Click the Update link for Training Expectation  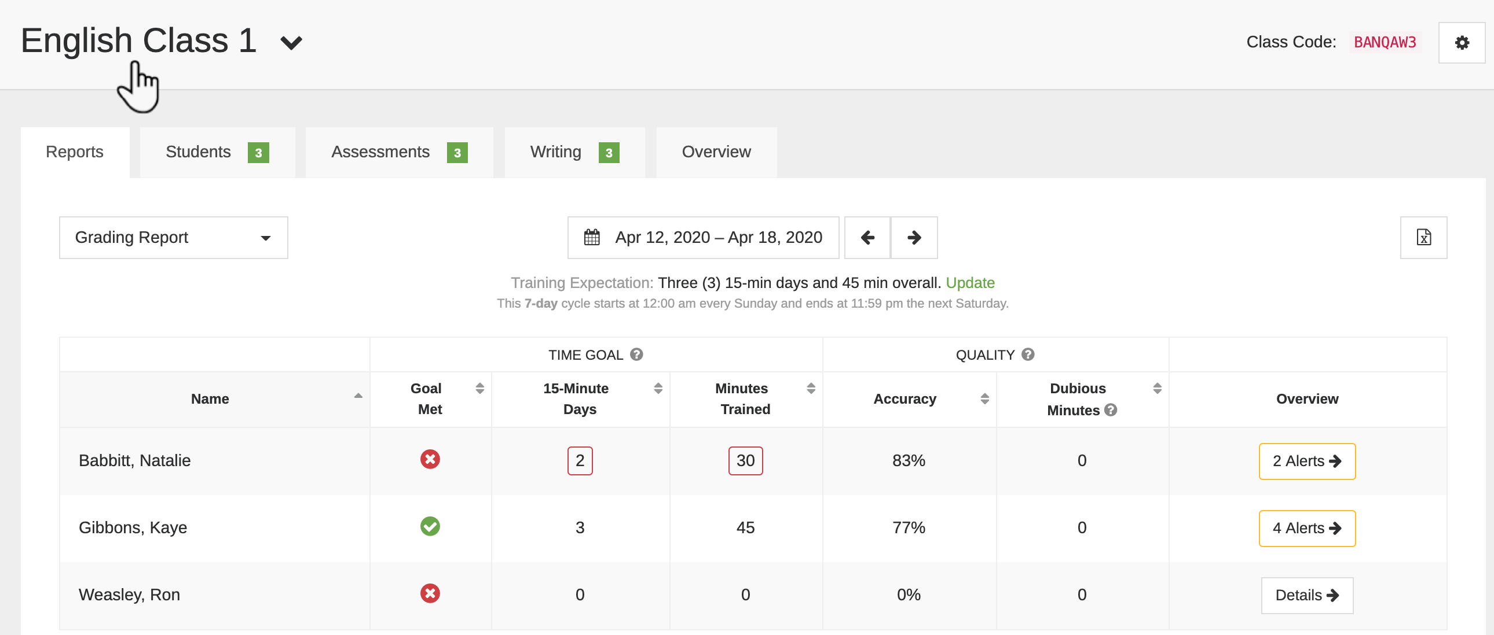[x=971, y=283]
